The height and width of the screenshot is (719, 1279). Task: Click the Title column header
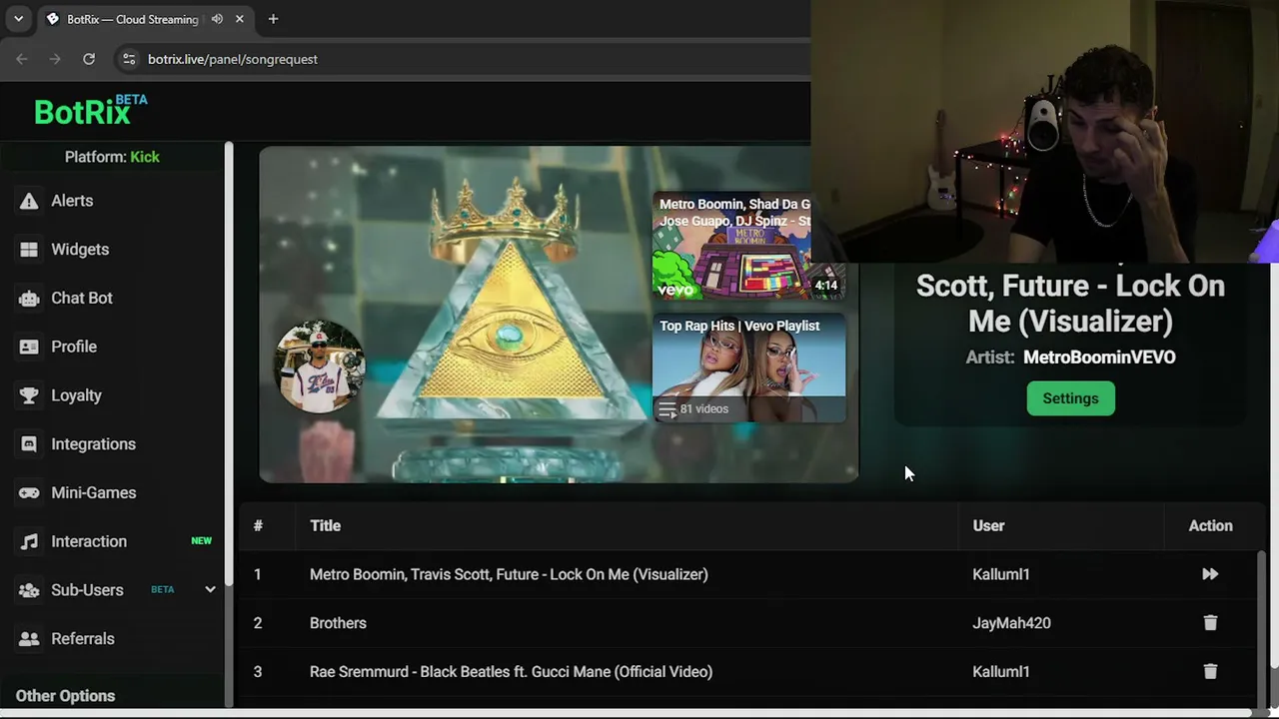tap(325, 526)
